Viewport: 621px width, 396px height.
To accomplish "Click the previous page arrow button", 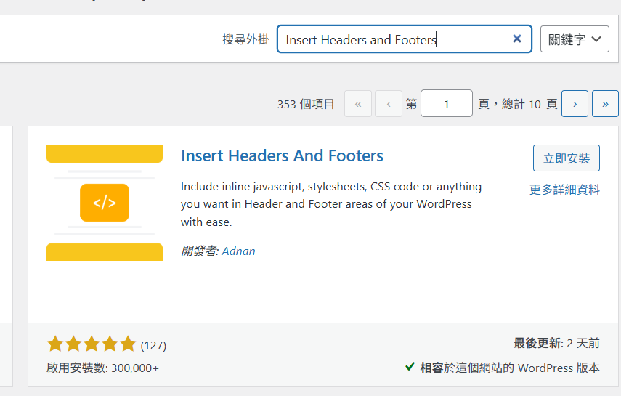I will [x=389, y=104].
